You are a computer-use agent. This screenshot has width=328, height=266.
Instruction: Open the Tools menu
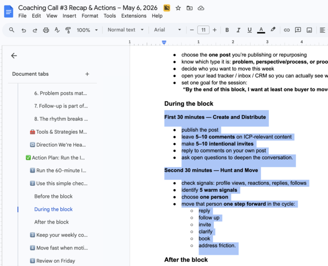point(110,16)
